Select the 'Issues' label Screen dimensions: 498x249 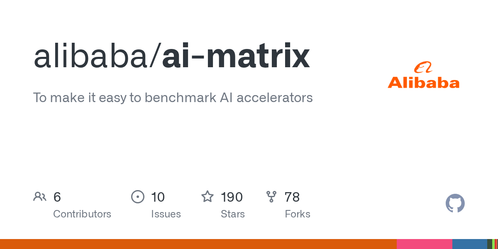(166, 214)
